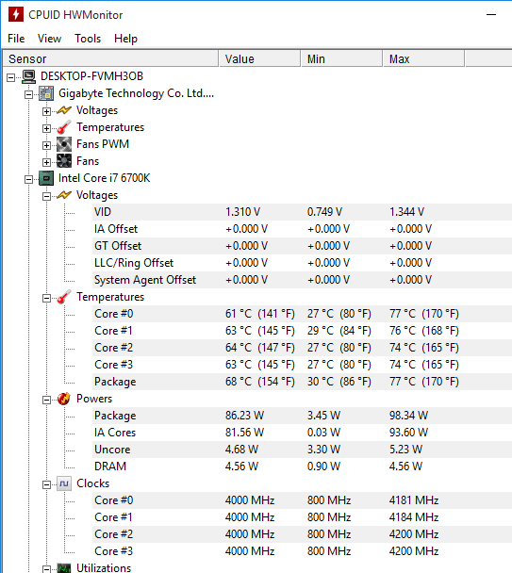Click the Utilizations graph icon

64,568
